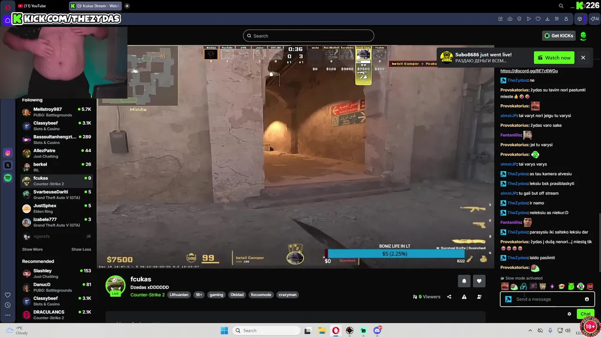The width and height of the screenshot is (601, 338).
Task: Show hidden system tray icons chevron
Action: (530, 330)
